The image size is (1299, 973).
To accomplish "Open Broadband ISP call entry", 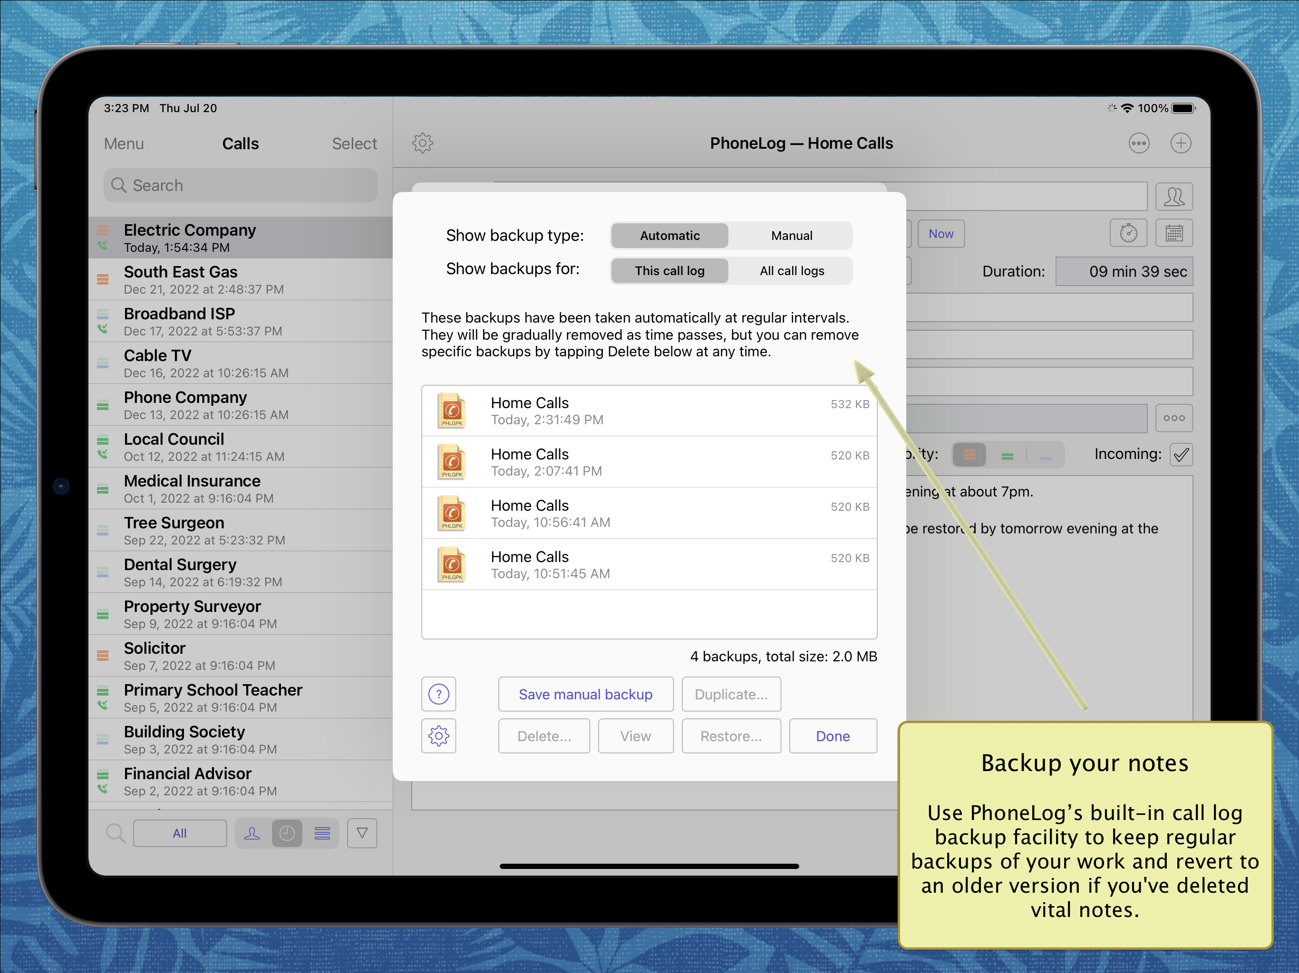I will click(x=241, y=322).
